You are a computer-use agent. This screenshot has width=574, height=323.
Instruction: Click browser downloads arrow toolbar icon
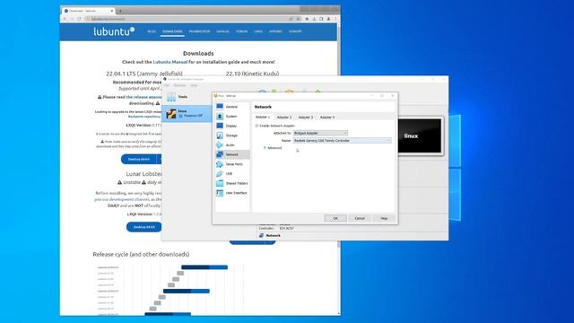314,19
